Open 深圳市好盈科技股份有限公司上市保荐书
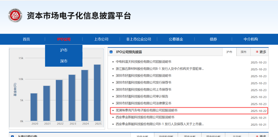This screenshot has width=278, height=137. point(143,90)
